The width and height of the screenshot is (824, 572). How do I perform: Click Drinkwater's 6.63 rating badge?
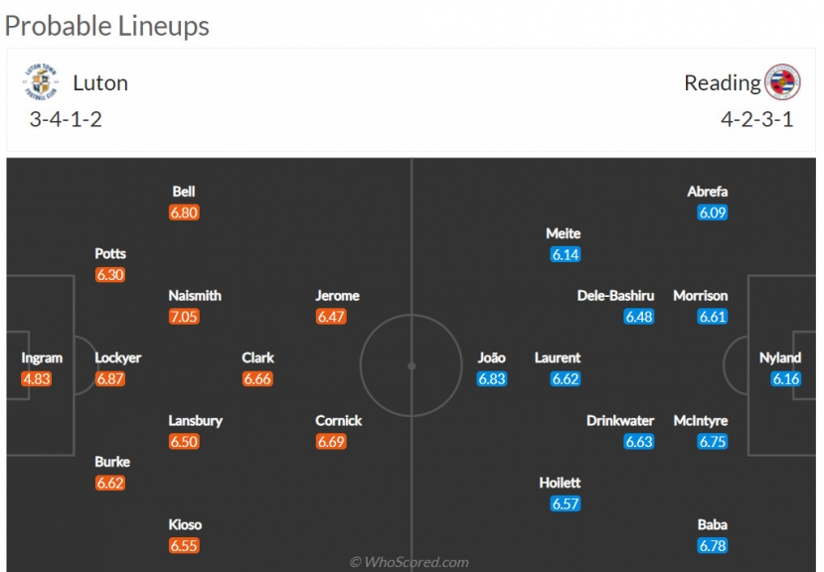click(x=638, y=442)
